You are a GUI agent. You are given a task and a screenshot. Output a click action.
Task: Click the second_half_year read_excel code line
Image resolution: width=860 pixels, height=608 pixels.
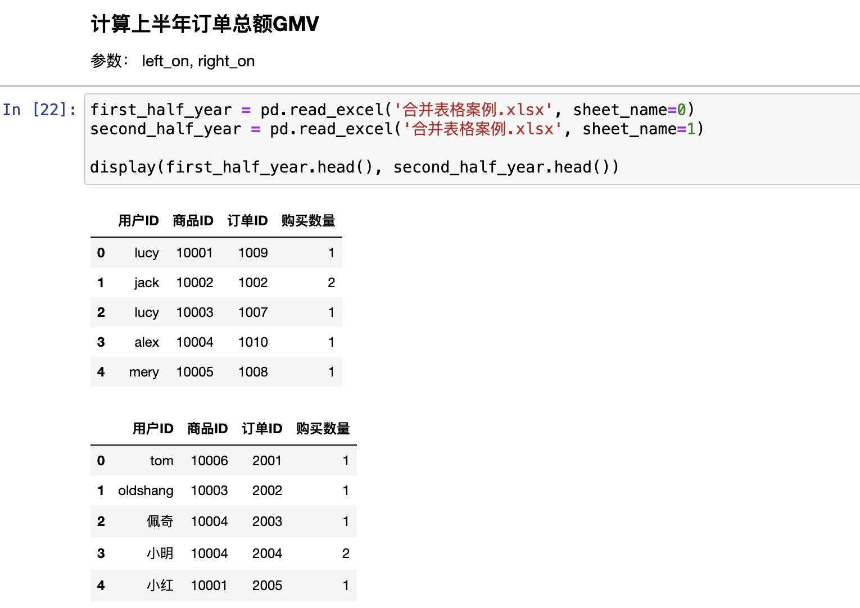[x=396, y=129]
